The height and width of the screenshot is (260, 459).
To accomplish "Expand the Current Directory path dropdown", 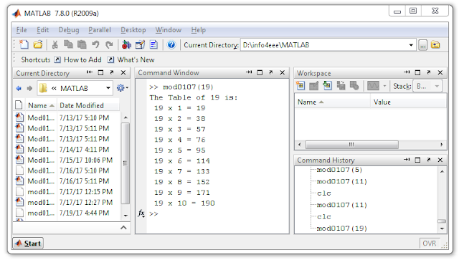I will pyautogui.click(x=411, y=45).
